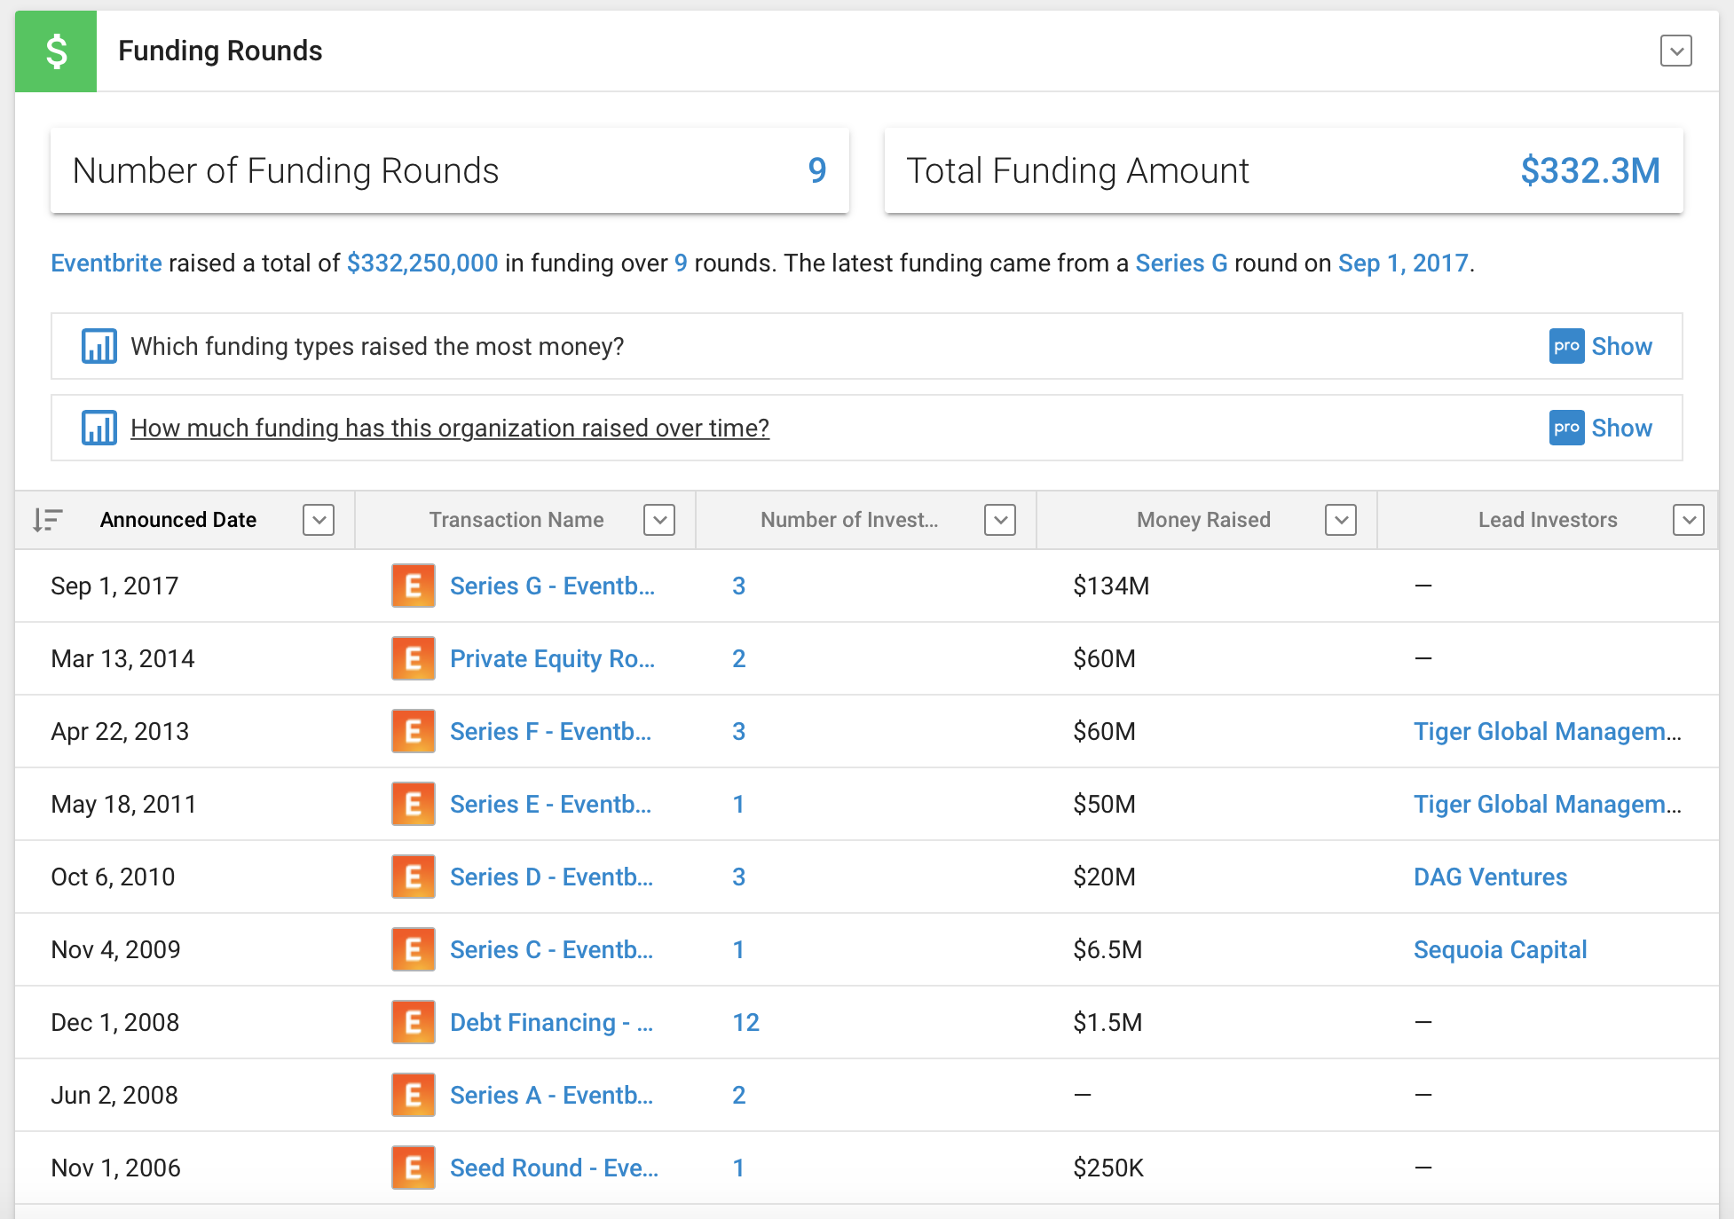Open 'How much funding has this organization raised' link
Screen dimensions: 1734x1219
pos(449,428)
